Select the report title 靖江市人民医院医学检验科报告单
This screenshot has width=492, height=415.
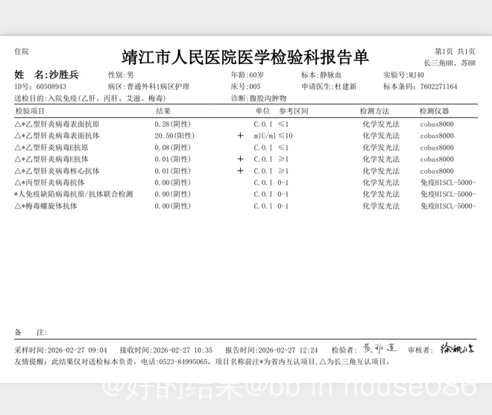point(245,57)
